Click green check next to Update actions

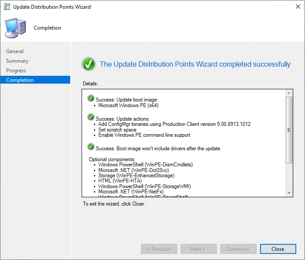(x=91, y=117)
